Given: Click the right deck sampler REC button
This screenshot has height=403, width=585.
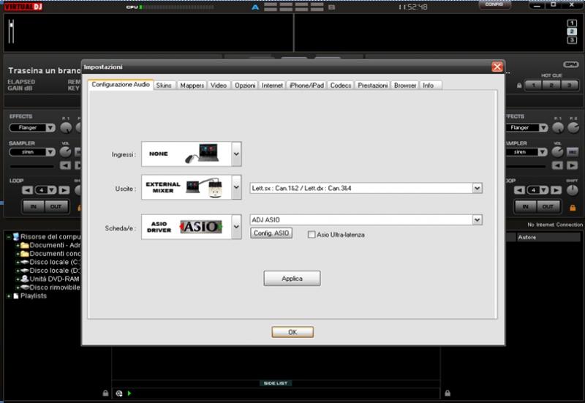Looking at the screenshot, I should (573, 152).
